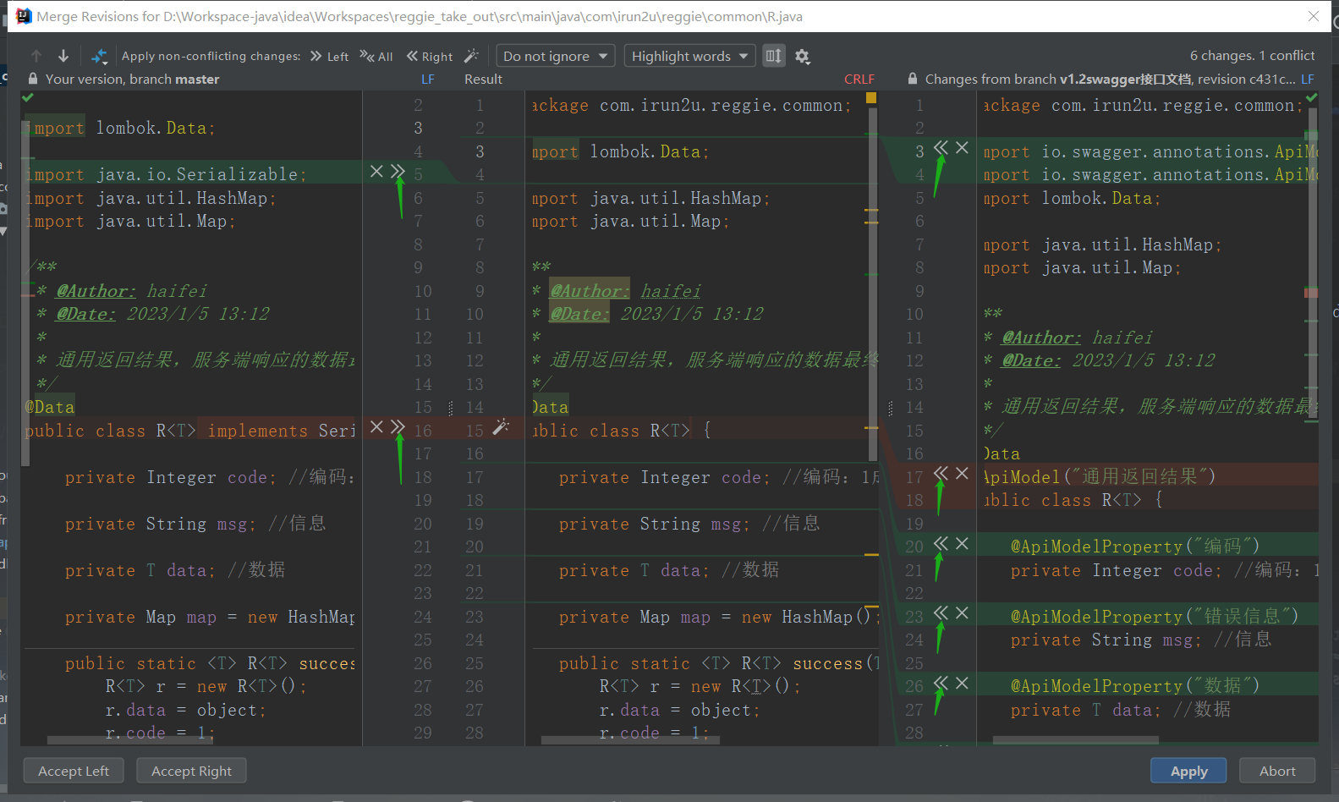Screen dimensions: 1339x802
Task: Accept right change at line 20
Action: click(941, 543)
